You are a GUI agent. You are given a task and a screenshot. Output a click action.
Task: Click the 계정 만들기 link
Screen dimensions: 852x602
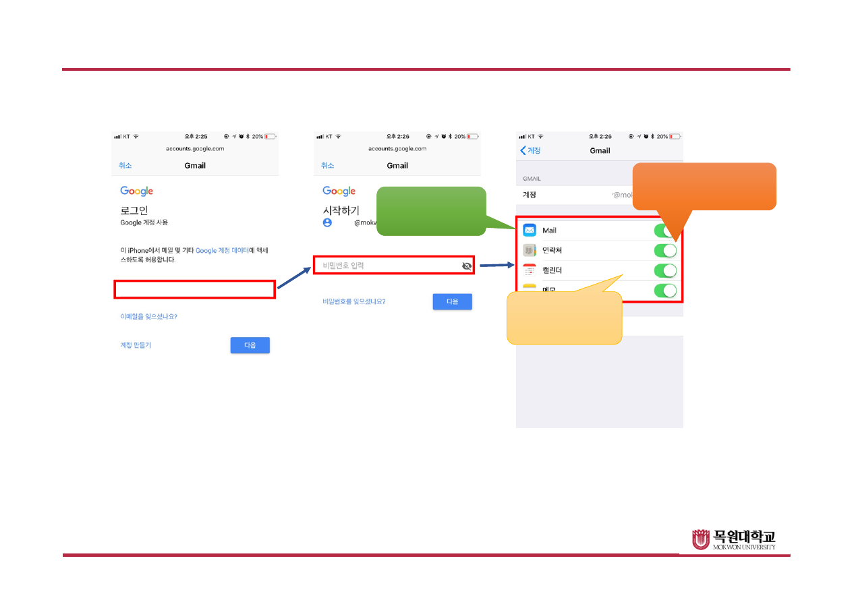pyautogui.click(x=136, y=345)
